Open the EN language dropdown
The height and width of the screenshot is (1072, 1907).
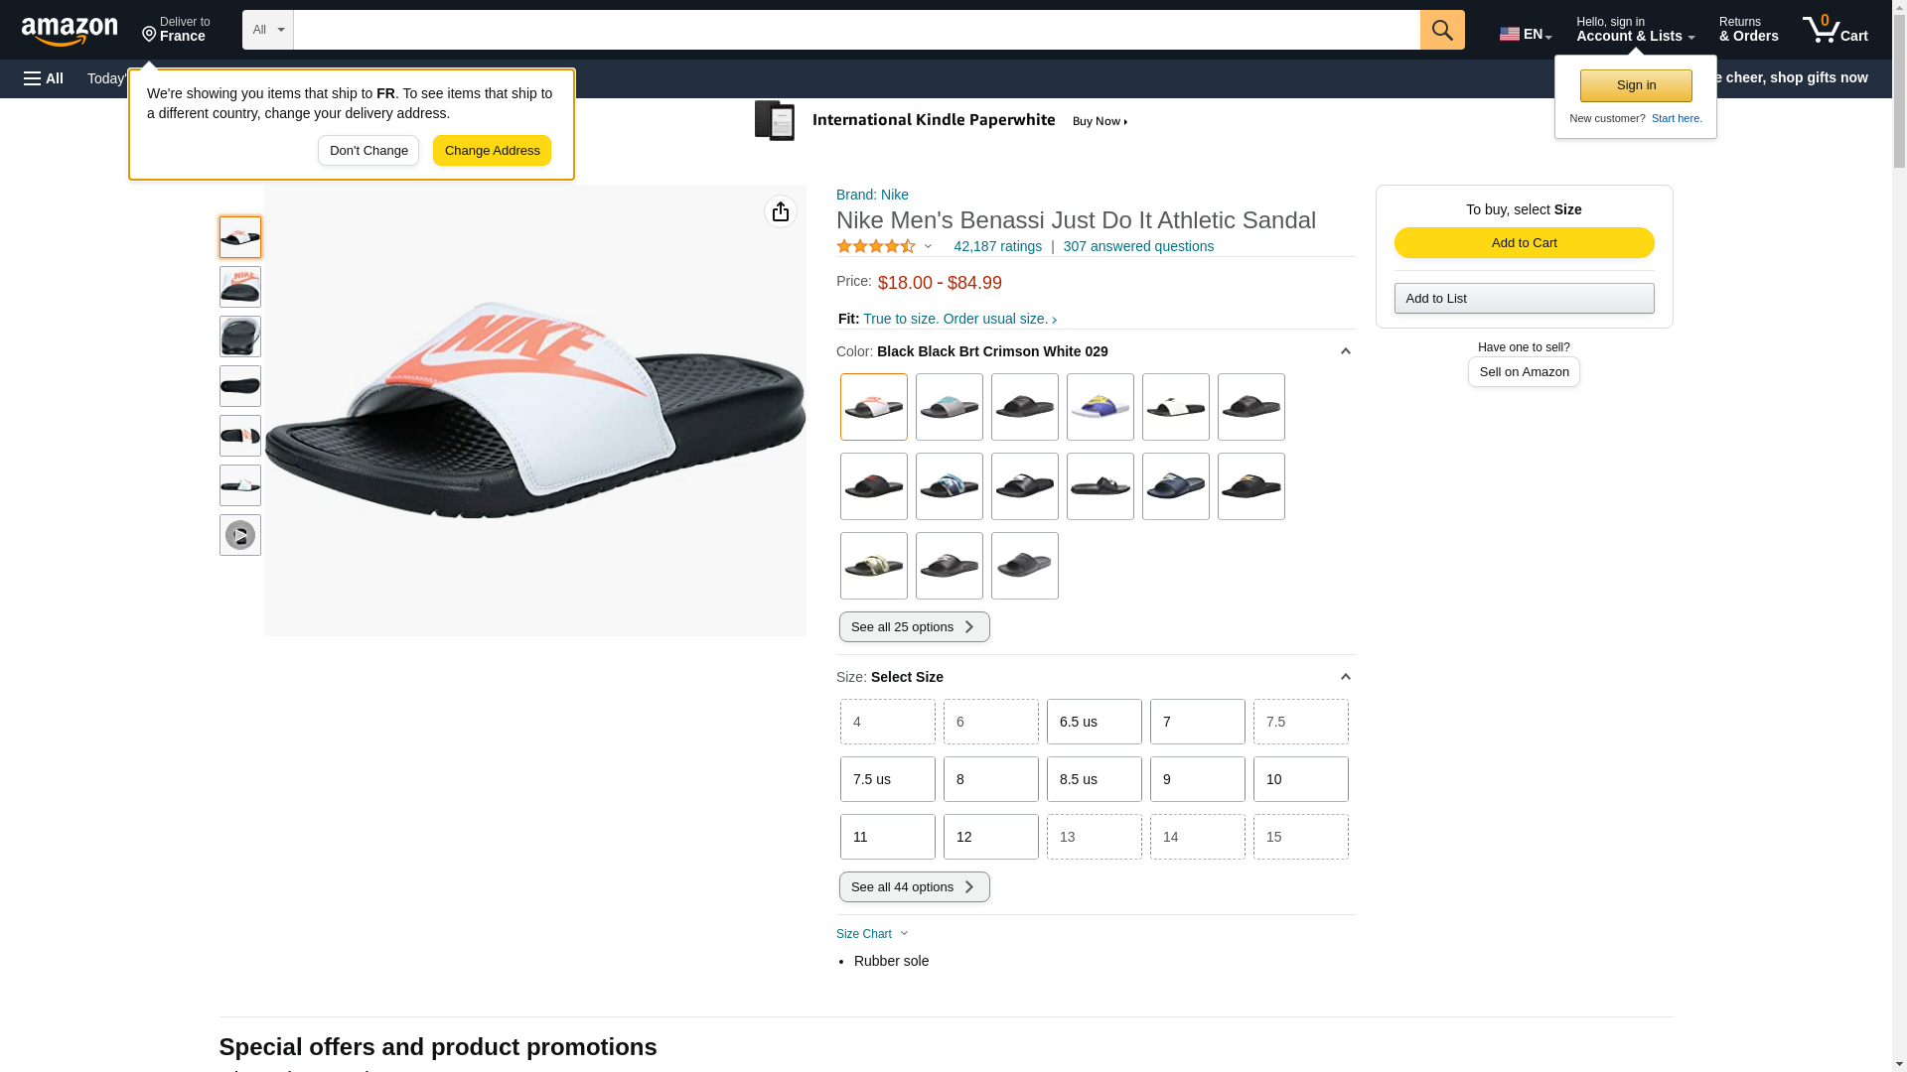pos(1526,34)
